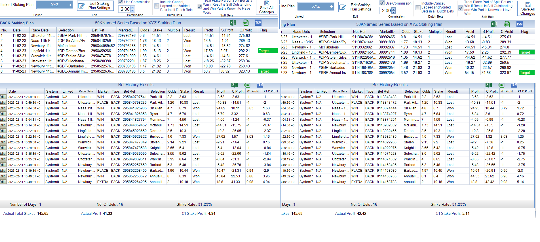Screen dimensions: 540x242
Task: Click Strike Rate 31.25% in left window
Action: 205,204
